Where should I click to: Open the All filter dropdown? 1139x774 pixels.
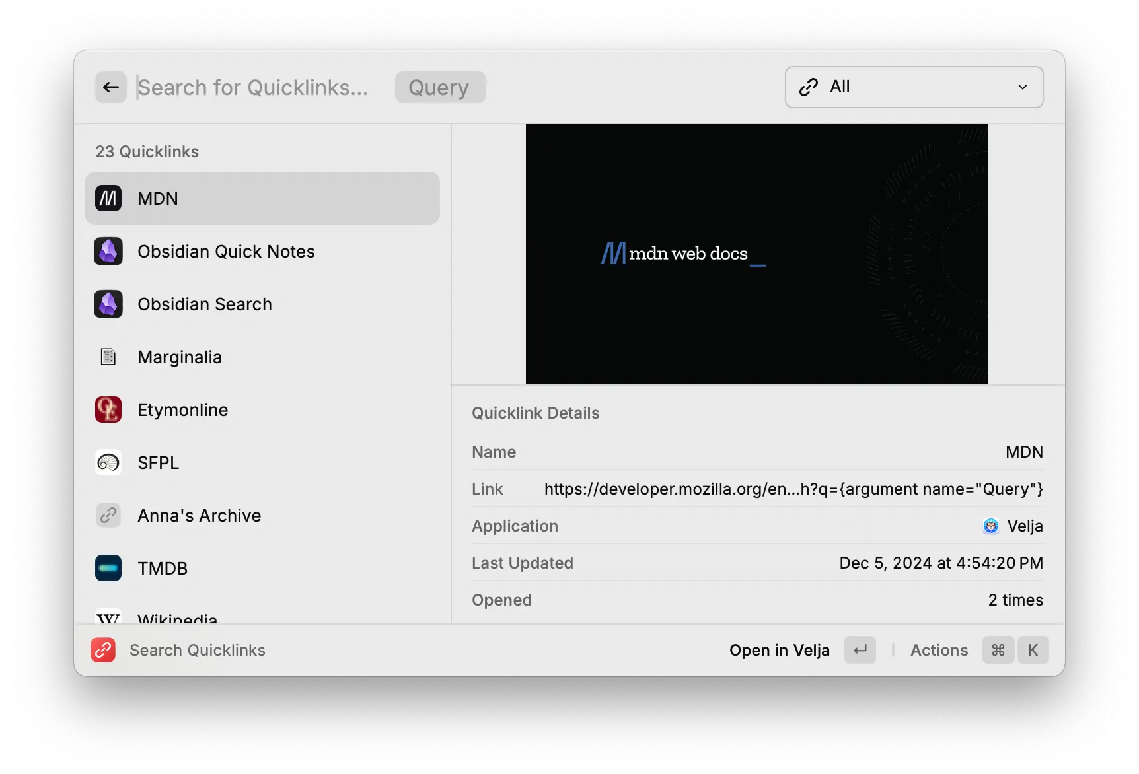coord(913,87)
